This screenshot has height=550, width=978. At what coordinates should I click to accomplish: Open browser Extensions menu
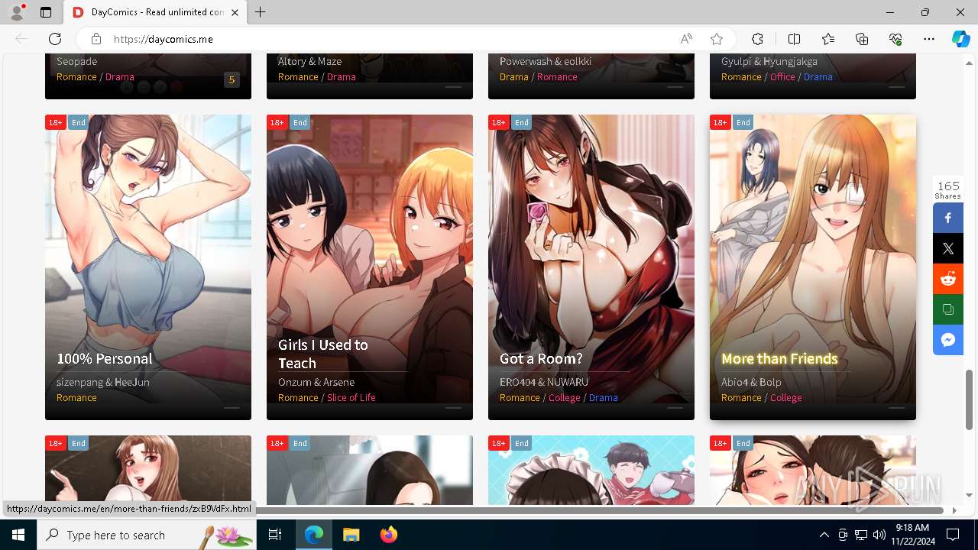[x=757, y=39]
